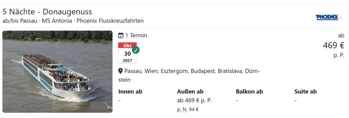This screenshot has width=349, height=118.
Task: Click the 1 Termin label
Action: tap(136, 35)
